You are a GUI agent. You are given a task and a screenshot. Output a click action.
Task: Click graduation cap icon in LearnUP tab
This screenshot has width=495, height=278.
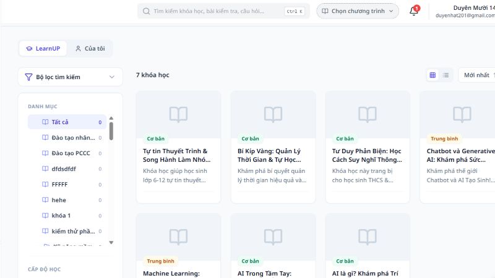[29, 49]
